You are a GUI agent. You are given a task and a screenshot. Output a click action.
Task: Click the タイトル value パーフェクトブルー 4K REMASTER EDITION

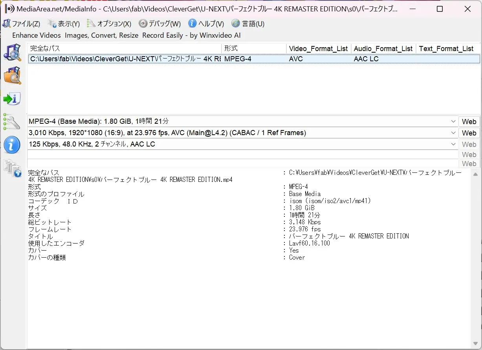[x=349, y=236]
